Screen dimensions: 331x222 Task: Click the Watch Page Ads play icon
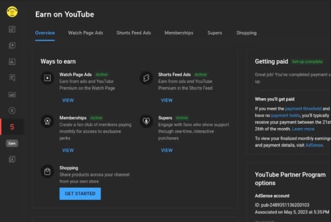pyautogui.click(x=47, y=78)
